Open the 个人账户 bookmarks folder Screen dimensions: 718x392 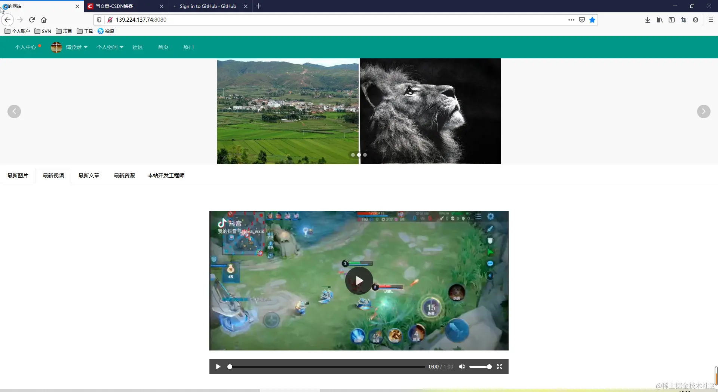coord(17,31)
